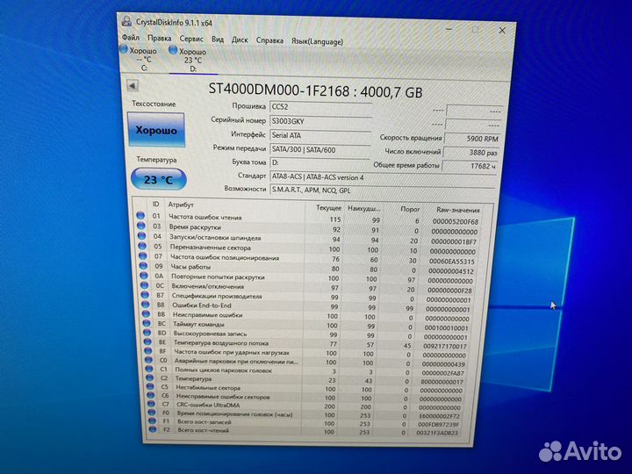Click status icon for Частота ошибок позиционирования
Image resolution: width=632 pixels, height=474 pixels.
(143, 255)
